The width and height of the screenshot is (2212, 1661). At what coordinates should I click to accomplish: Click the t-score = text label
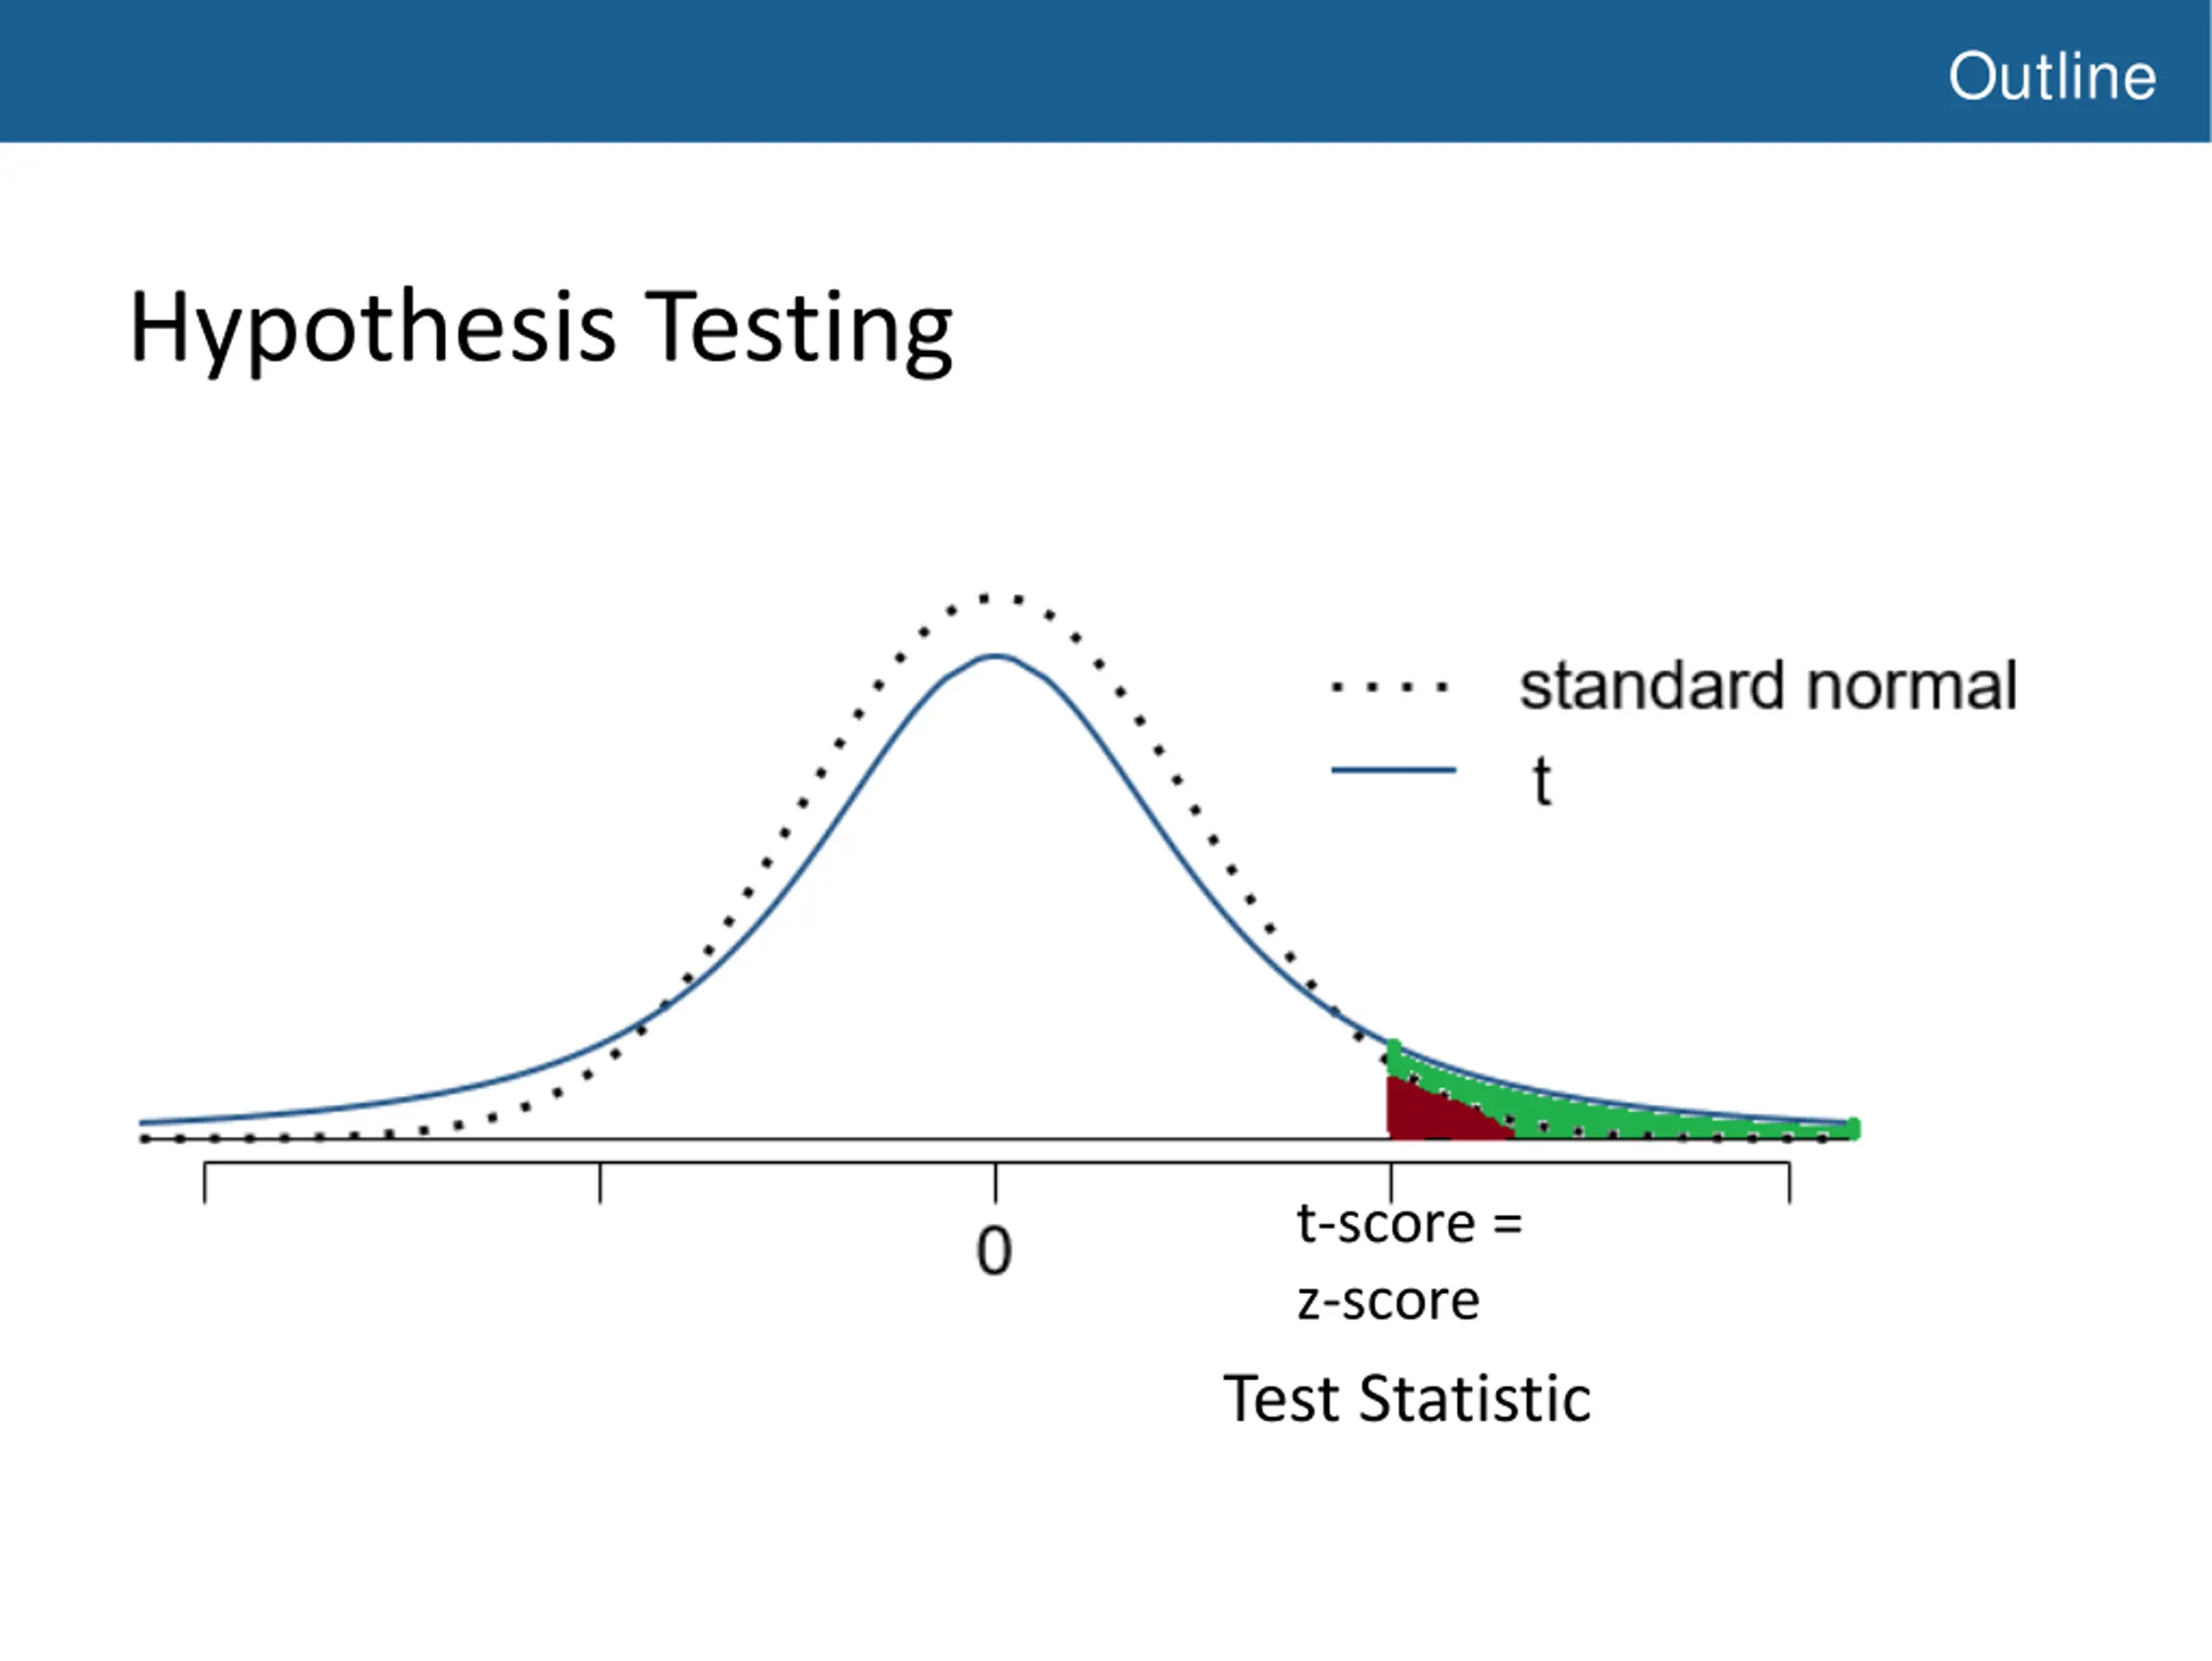1410,1225
